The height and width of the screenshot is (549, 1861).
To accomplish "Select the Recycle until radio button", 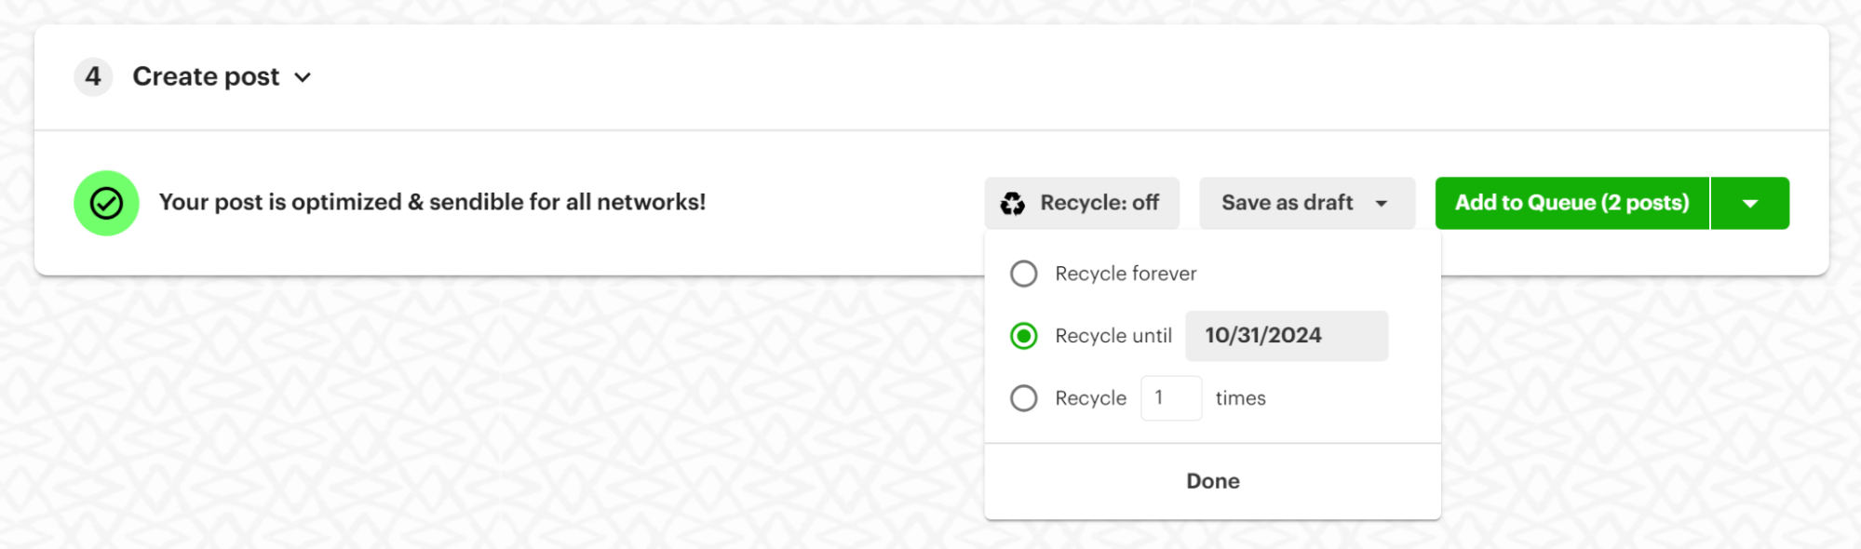I will 1024,336.
